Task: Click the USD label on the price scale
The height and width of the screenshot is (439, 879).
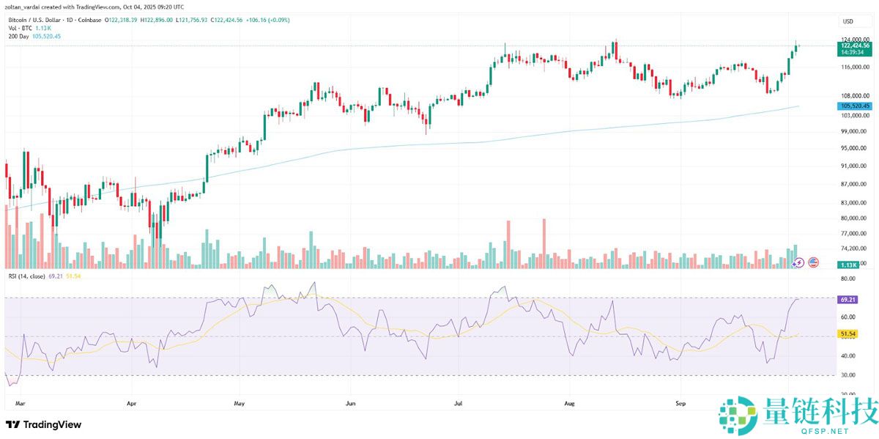Action: click(848, 21)
